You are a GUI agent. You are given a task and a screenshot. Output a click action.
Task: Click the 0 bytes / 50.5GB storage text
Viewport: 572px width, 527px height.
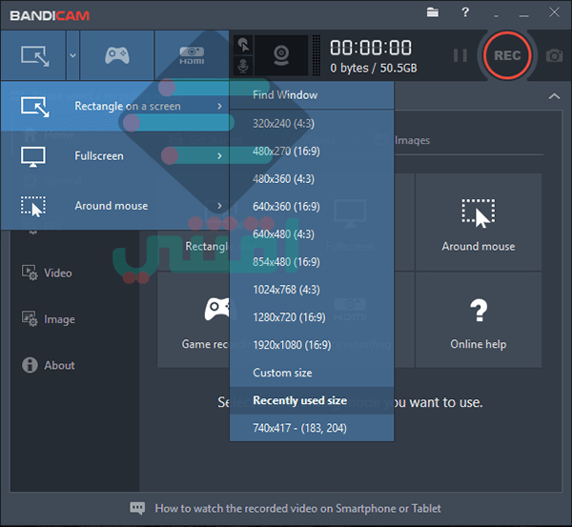tap(374, 69)
